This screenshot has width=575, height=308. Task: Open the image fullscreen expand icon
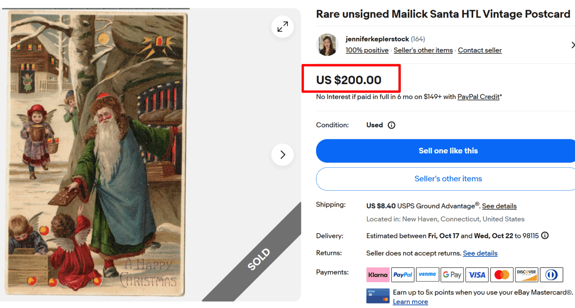point(282,27)
